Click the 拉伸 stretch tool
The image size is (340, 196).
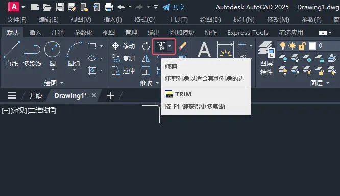coord(123,70)
